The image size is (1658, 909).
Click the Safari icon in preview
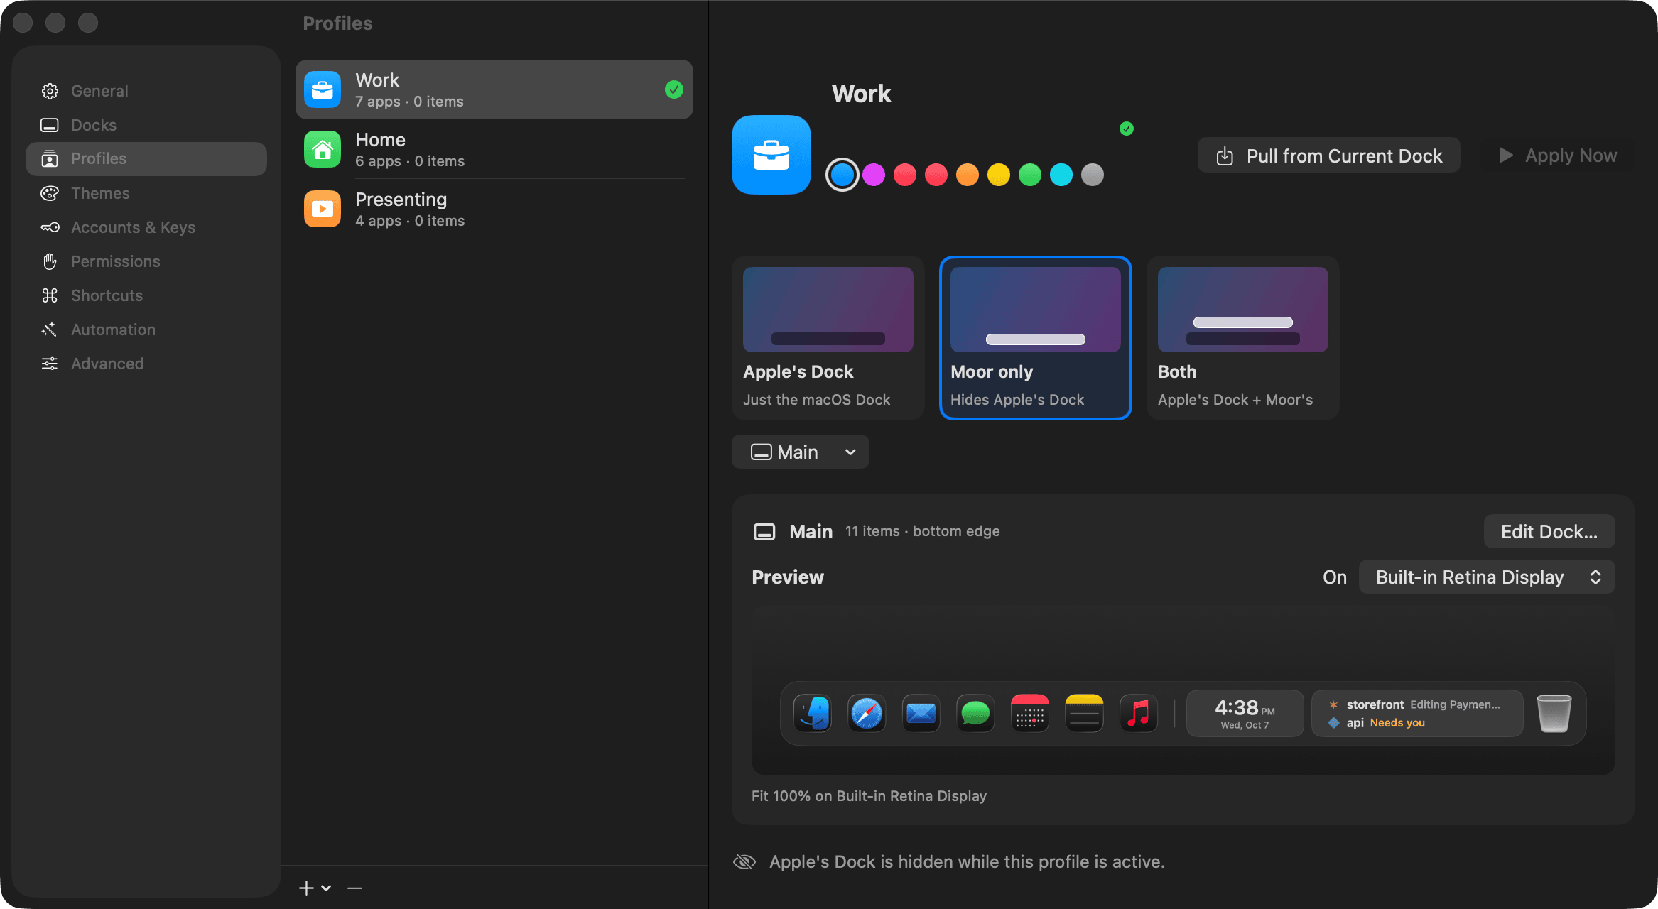[x=867, y=714]
